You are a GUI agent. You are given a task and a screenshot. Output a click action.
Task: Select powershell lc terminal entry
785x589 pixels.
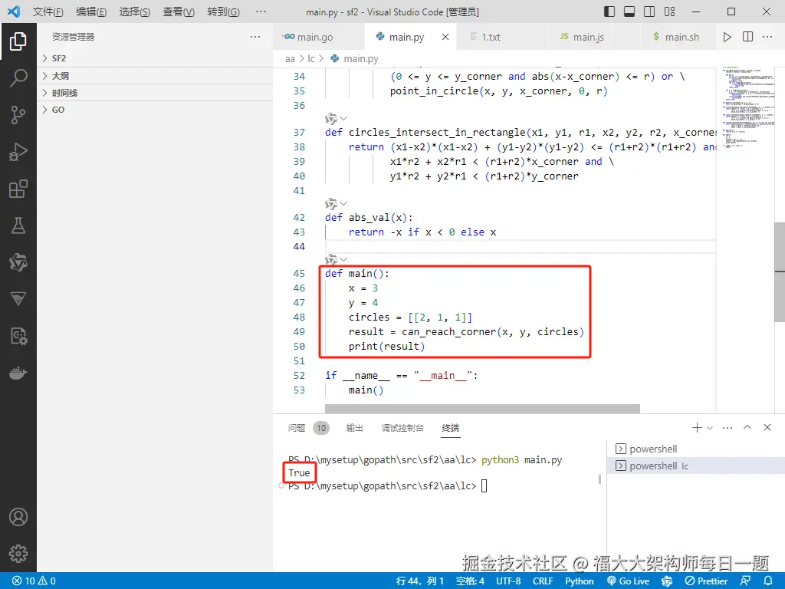[696, 466]
